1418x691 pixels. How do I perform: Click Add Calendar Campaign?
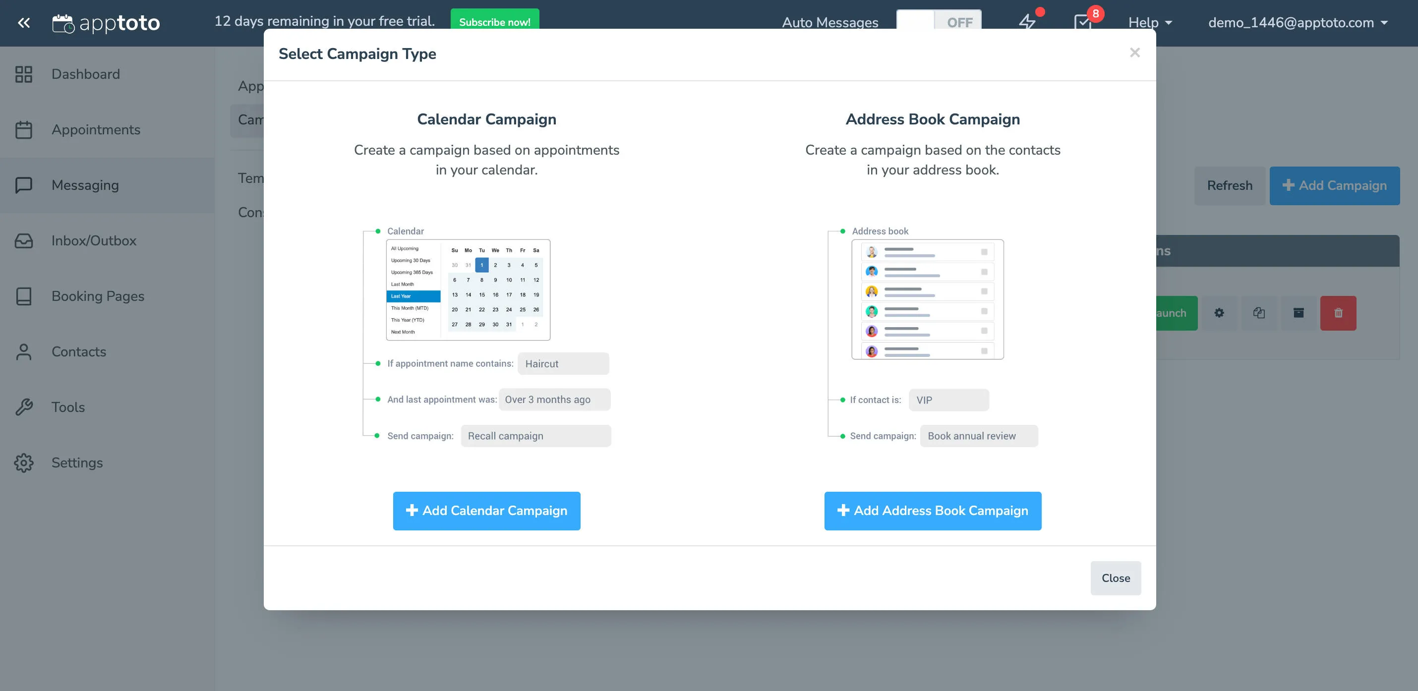click(486, 511)
